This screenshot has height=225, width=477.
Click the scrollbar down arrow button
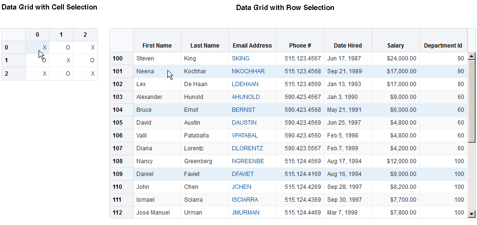tap(472, 214)
